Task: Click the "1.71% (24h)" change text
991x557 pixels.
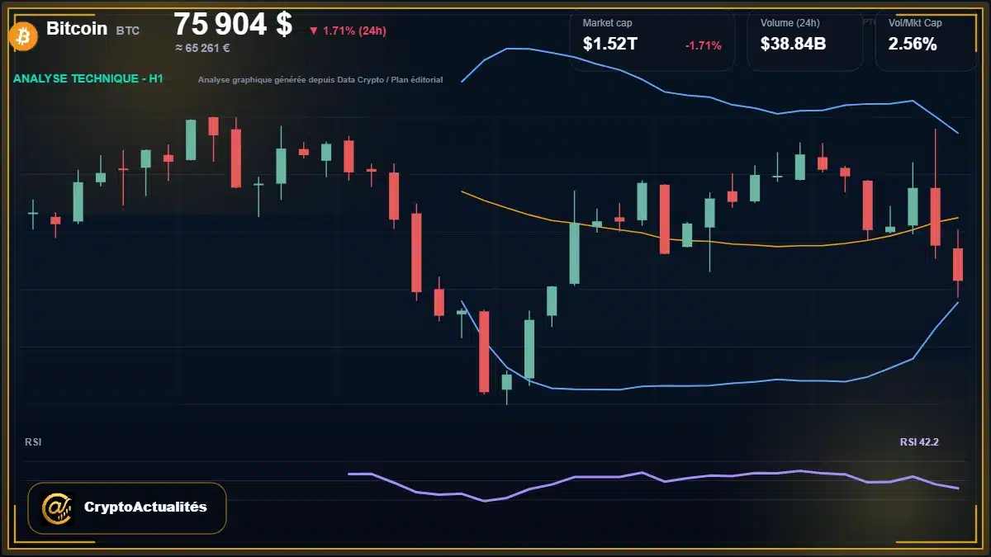Action: pos(354,31)
